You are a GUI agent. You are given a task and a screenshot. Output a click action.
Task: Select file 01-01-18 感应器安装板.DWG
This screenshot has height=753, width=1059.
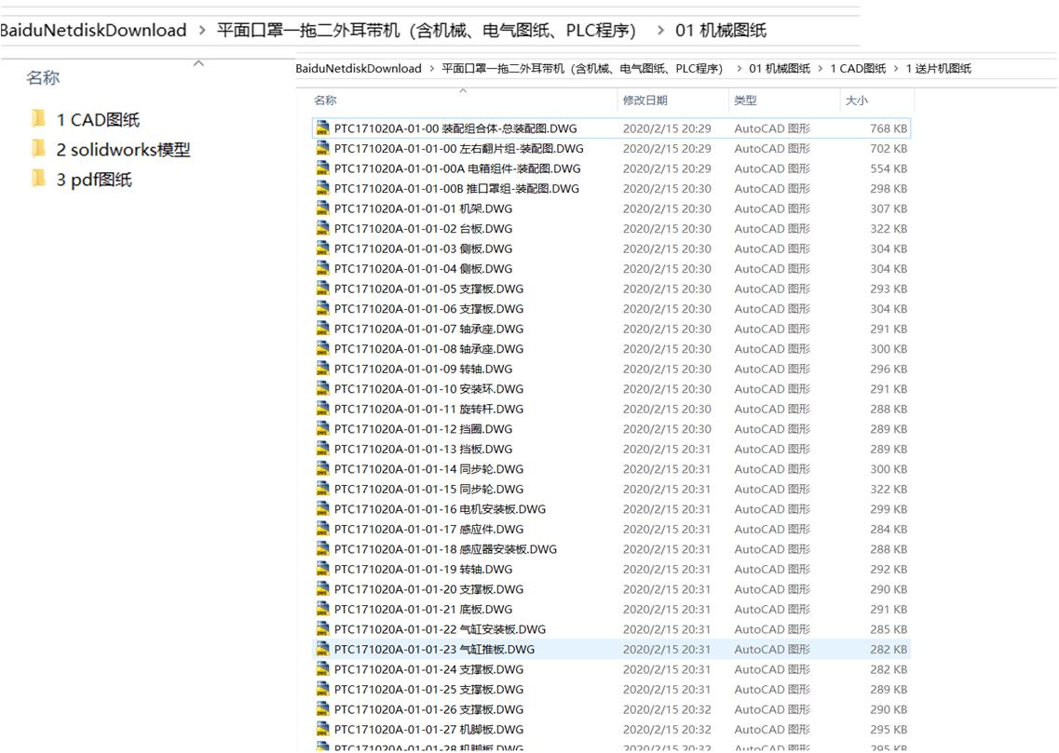coord(445,549)
